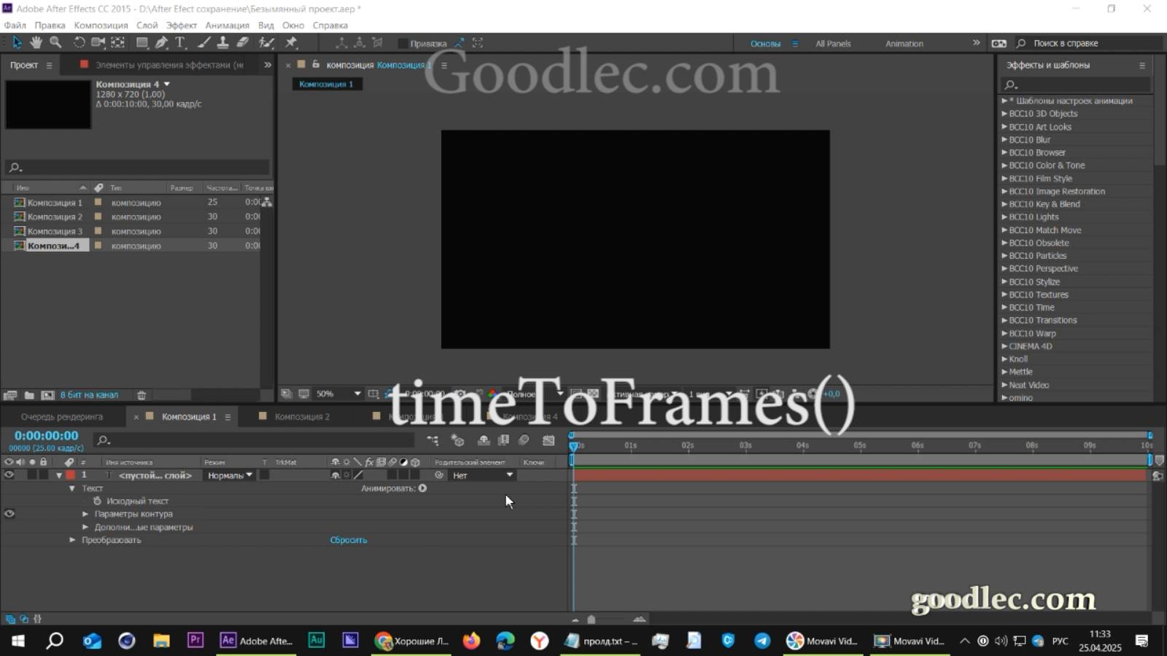The image size is (1167, 656).
Task: Click the Сбросить transform reset link
Action: coord(349,539)
